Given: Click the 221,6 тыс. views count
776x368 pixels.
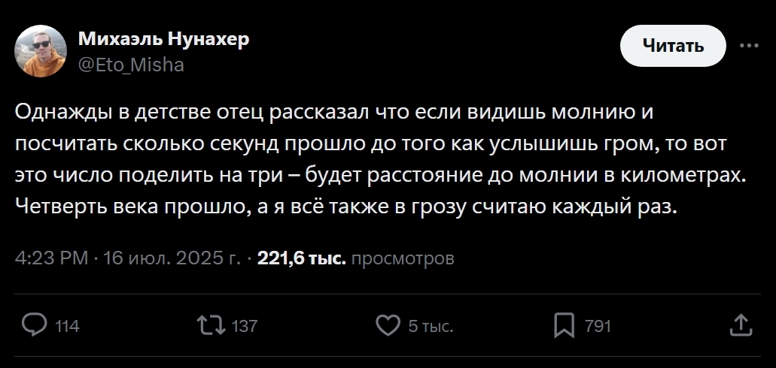Looking at the screenshot, I should coord(301,259).
